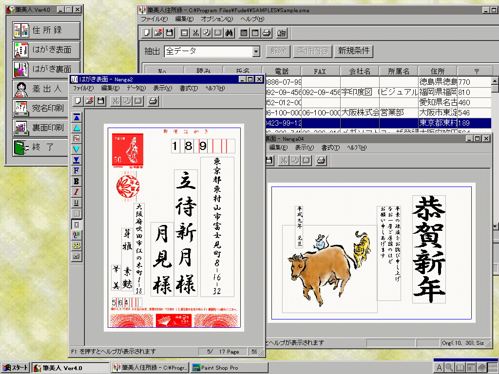
Task: Click the binoculars search icon in address book
Action: click(x=230, y=33)
